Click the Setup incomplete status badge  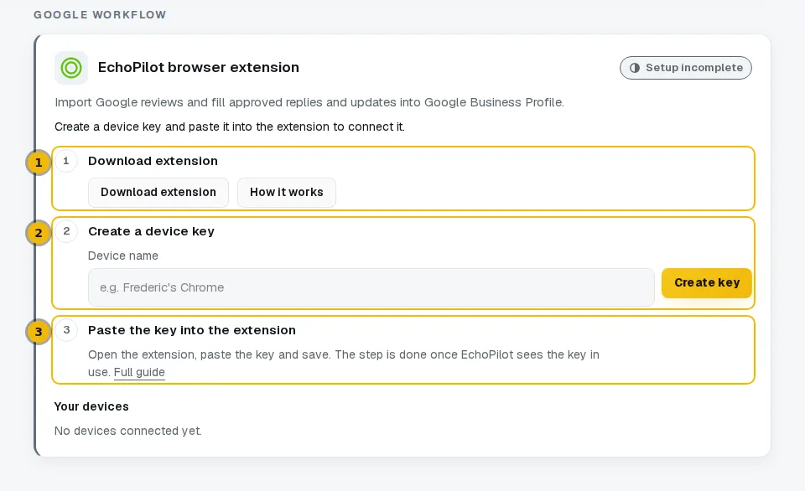(685, 68)
